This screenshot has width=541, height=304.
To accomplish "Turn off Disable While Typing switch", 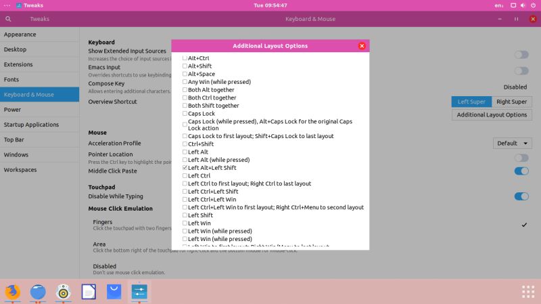I will pyautogui.click(x=521, y=196).
